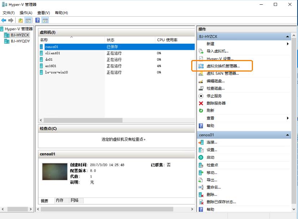Collapse the BJ-HYZCX actions section
The width and height of the screenshot is (298, 219).
pyautogui.click(x=288, y=36)
